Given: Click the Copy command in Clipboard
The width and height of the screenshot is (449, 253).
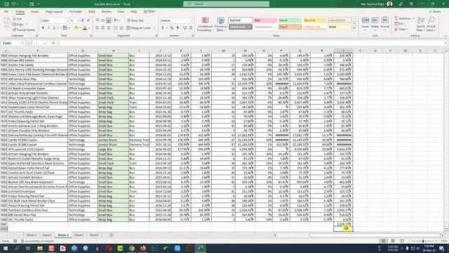Looking at the screenshot, I should (18, 25).
